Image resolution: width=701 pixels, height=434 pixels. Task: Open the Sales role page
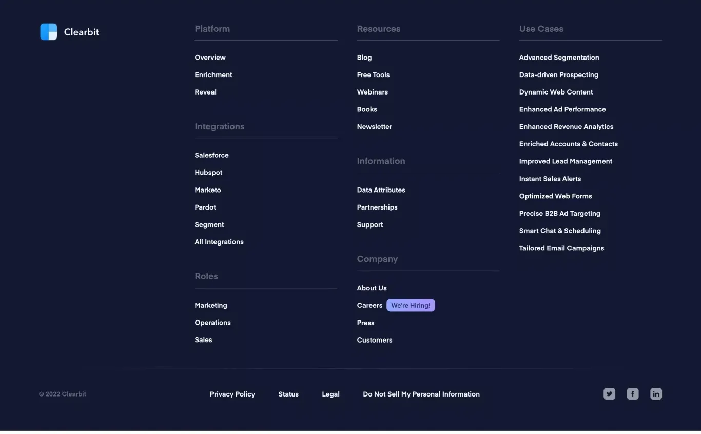(x=203, y=340)
